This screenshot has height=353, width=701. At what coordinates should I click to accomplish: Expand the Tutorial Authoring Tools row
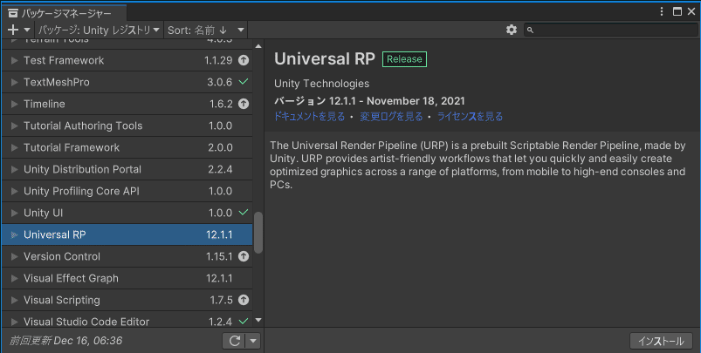[x=14, y=126]
